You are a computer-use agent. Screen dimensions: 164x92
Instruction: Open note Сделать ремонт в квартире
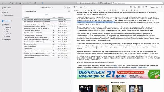(x=47, y=33)
